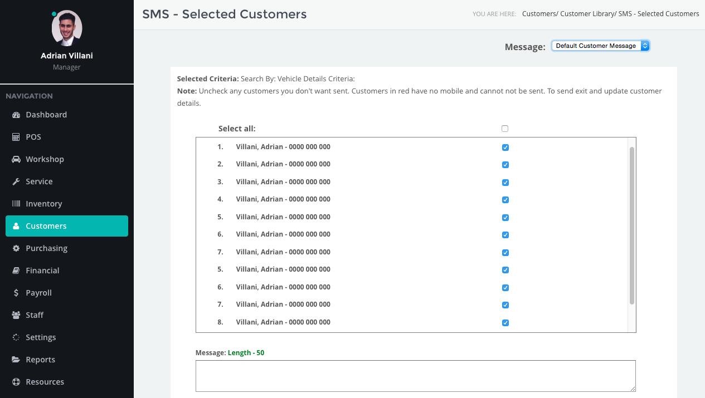Click the Resources lifebuoy icon

coord(16,382)
